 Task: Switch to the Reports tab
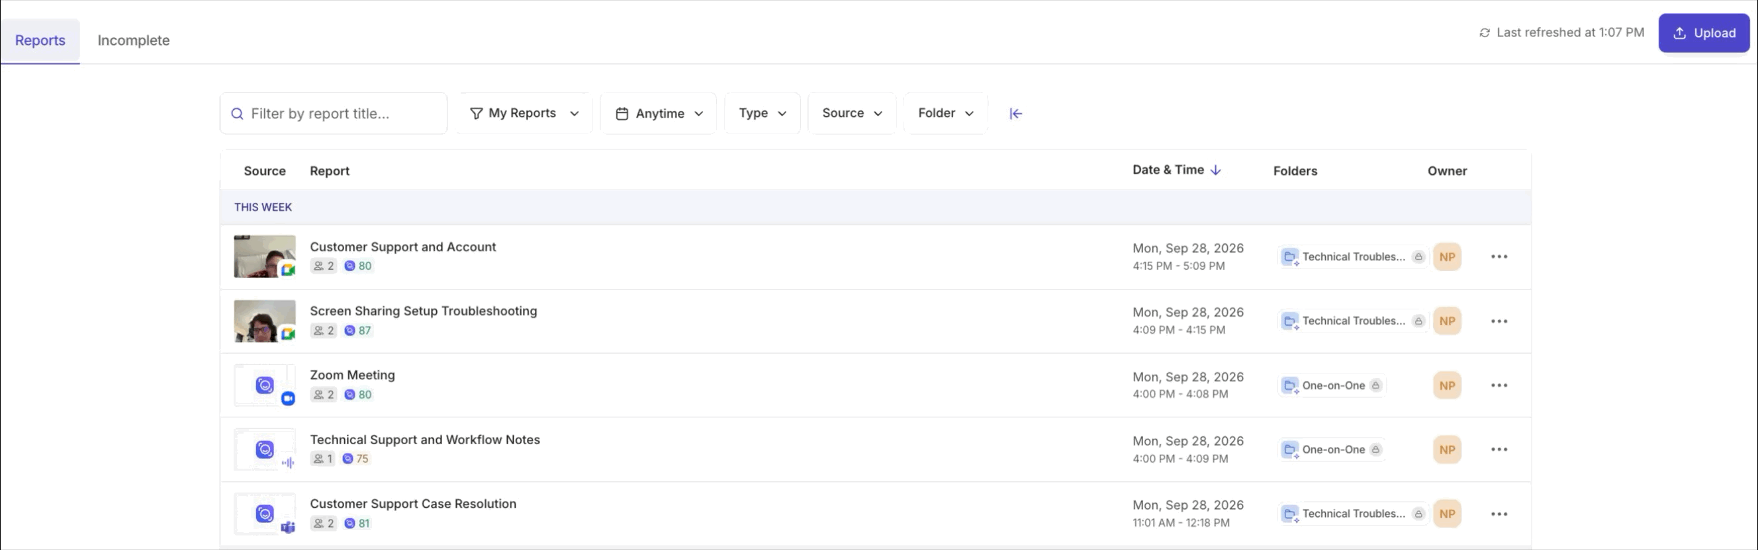click(40, 40)
